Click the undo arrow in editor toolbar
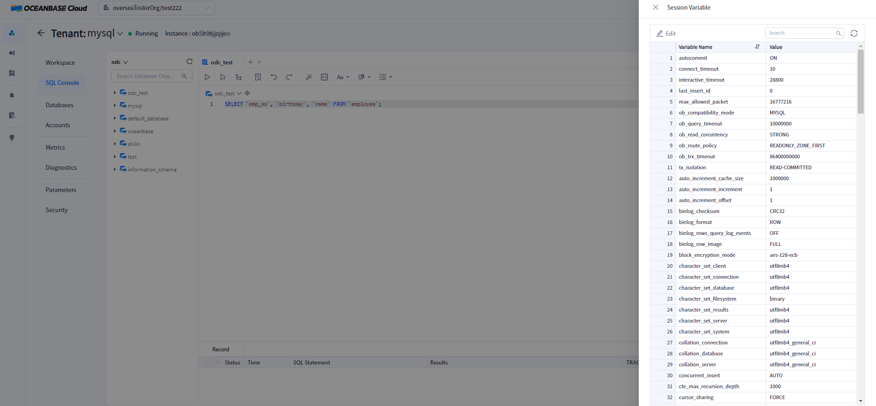Viewport: 876px width, 406px height. 274,77
